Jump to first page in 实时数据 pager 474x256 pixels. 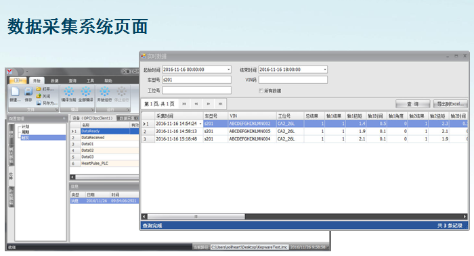tap(184, 104)
